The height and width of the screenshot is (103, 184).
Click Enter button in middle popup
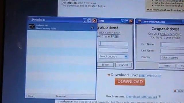tap(106, 65)
